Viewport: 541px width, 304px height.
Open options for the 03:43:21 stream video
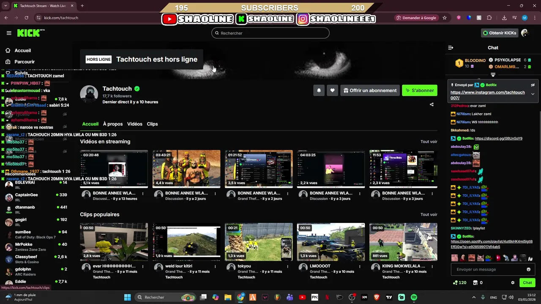coord(215,193)
